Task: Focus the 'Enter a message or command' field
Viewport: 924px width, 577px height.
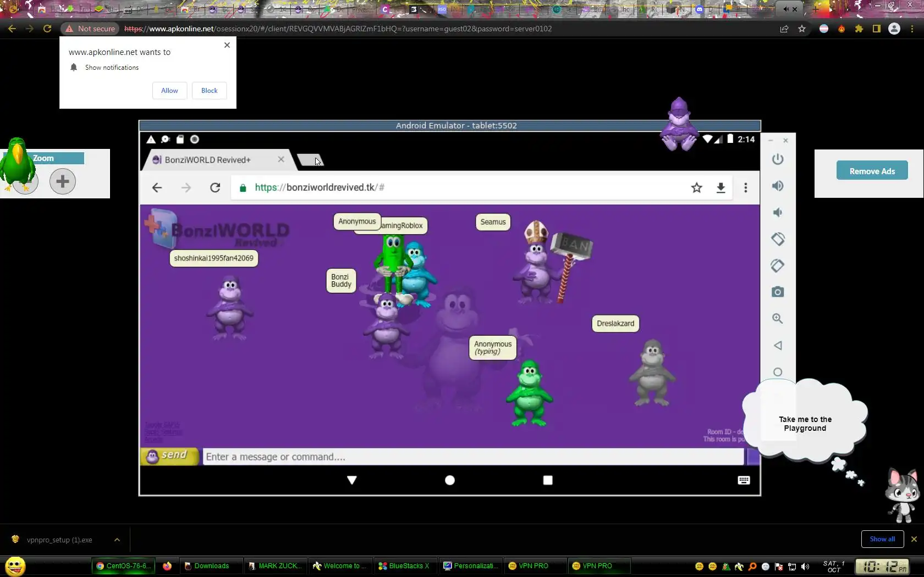Action: pyautogui.click(x=473, y=457)
